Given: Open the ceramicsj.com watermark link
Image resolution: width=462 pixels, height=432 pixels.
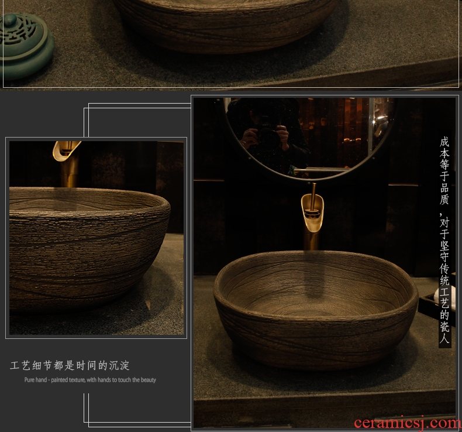Looking at the screenshot, I should tap(412, 422).
